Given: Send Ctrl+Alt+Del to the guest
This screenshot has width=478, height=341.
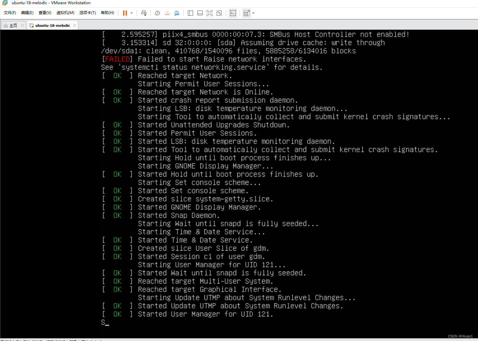Looking at the screenshot, I should (144, 13).
